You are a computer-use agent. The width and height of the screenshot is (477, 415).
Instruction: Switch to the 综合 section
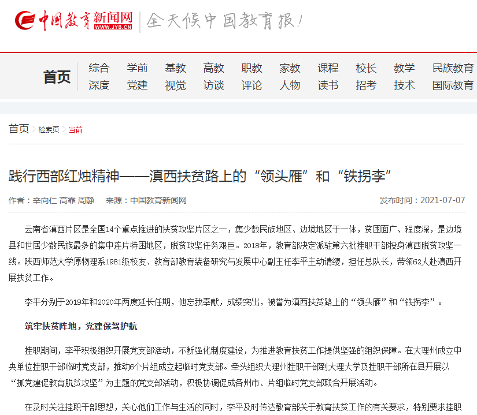98,68
